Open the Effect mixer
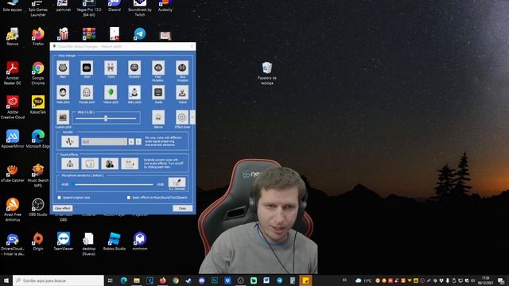The height and width of the screenshot is (286, 509). (182, 118)
